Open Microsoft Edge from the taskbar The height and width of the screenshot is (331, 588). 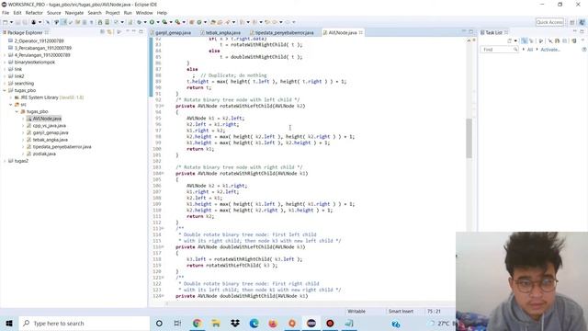pos(254,323)
